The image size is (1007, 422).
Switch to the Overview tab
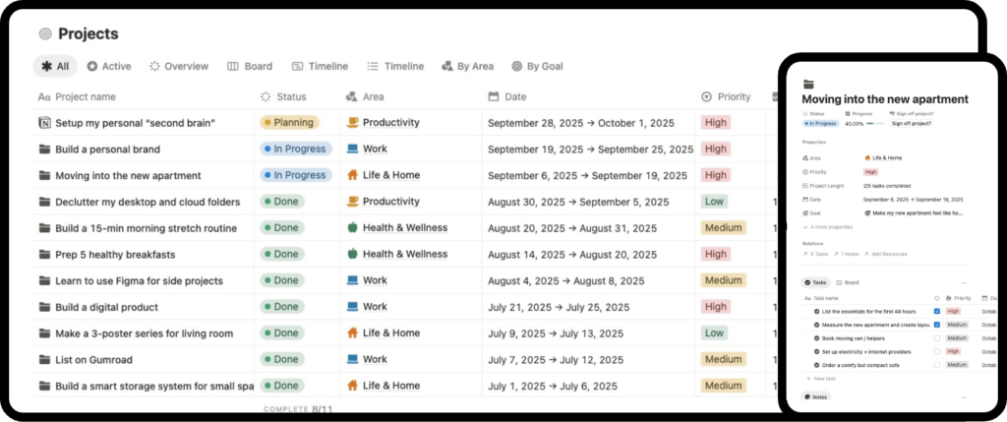coord(179,66)
